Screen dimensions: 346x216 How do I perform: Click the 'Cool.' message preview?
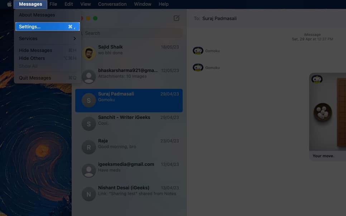[x=103, y=123]
